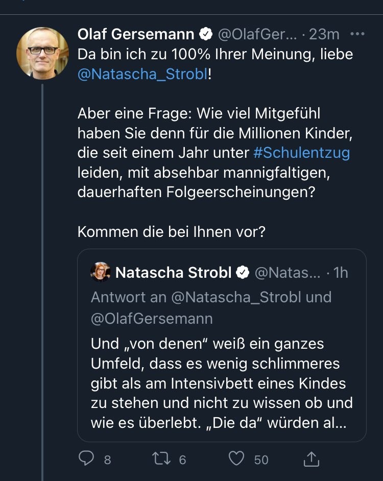The image size is (383, 481).
Task: Retweet Olaf Gersemann's tweet
Action: [161, 459]
